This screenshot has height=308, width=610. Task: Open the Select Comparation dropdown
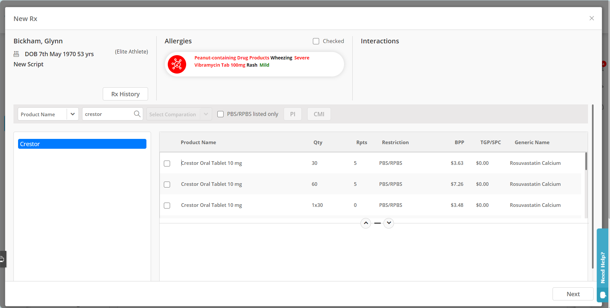179,114
